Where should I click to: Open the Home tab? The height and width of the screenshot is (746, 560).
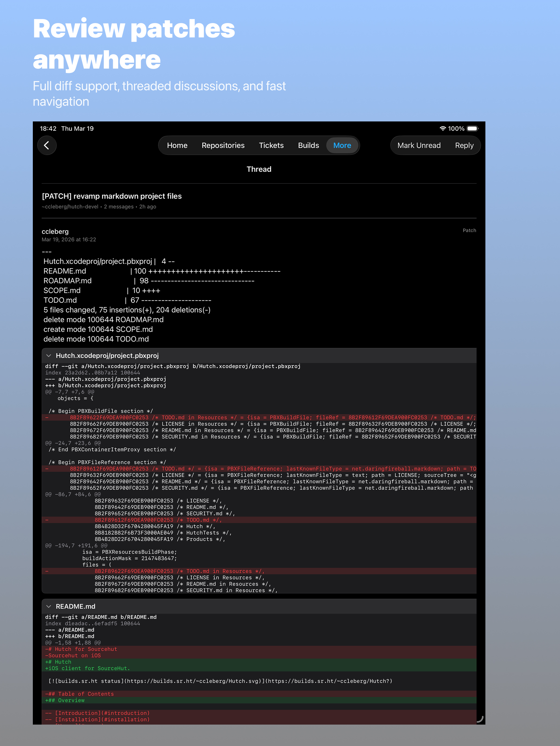tap(177, 145)
